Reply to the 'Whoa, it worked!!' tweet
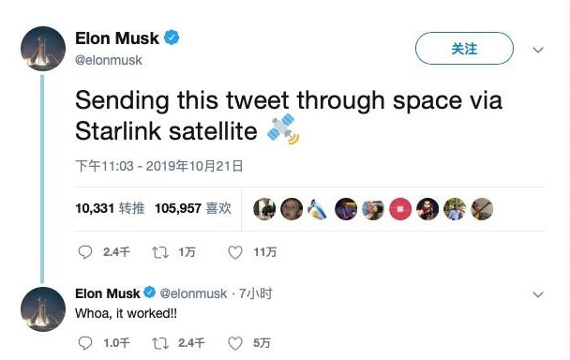The height and width of the screenshot is (360, 570). pos(85,343)
